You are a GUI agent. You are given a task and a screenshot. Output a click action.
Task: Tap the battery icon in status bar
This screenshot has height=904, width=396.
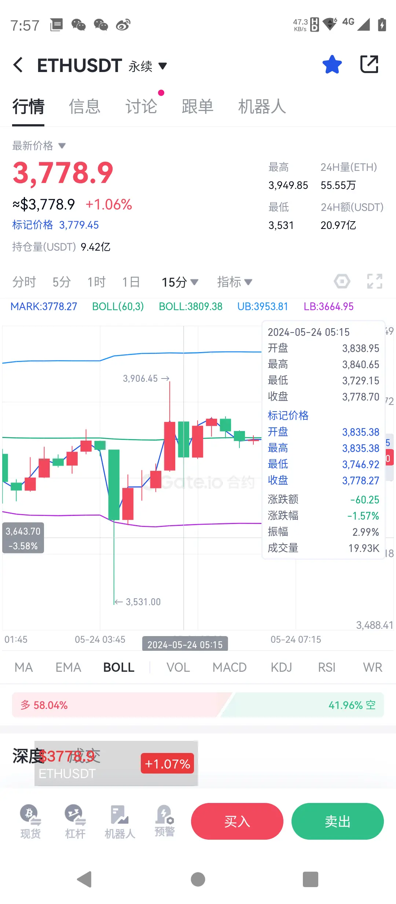pos(382,24)
